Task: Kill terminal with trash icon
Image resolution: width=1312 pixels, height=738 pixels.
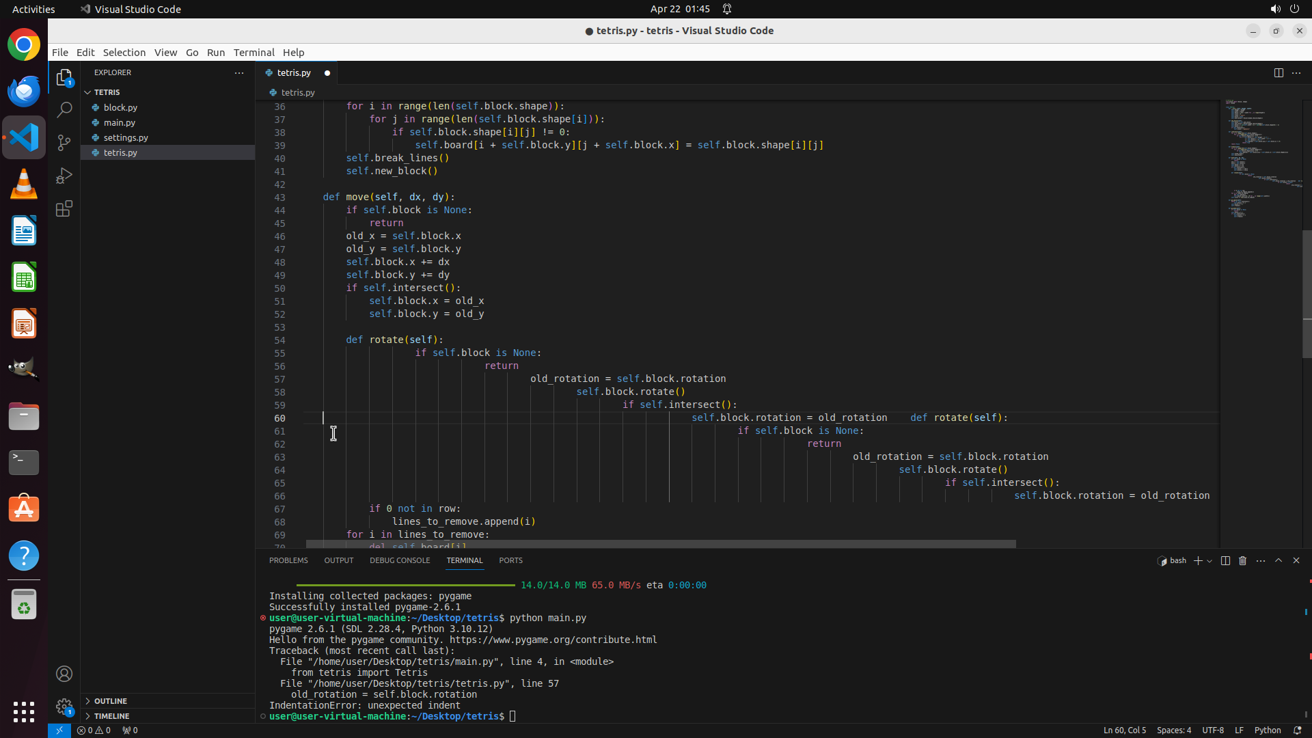Action: pyautogui.click(x=1243, y=560)
